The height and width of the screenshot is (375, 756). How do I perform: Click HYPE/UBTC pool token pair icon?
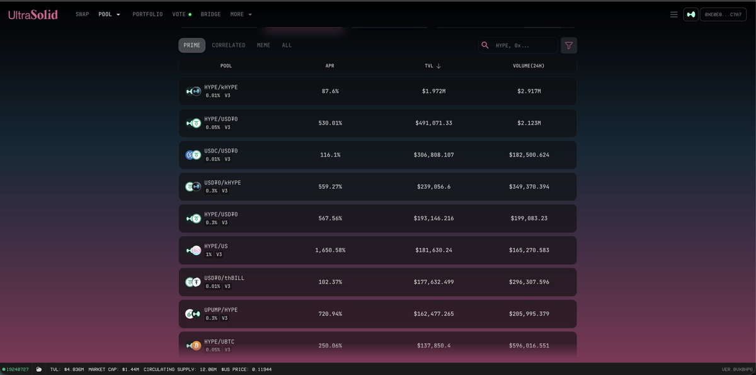[x=193, y=345]
